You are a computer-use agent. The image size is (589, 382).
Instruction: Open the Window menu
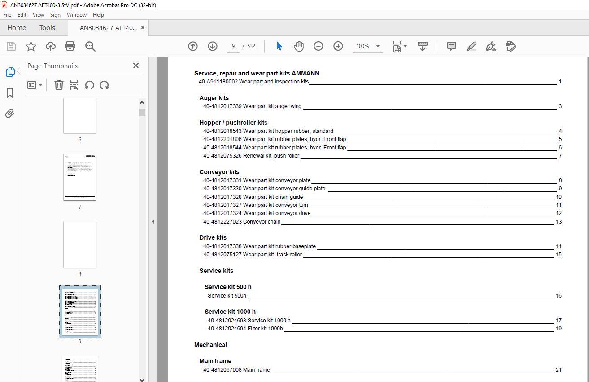[x=77, y=15]
